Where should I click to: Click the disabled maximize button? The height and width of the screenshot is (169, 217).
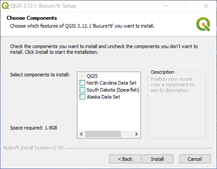(x=186, y=6)
